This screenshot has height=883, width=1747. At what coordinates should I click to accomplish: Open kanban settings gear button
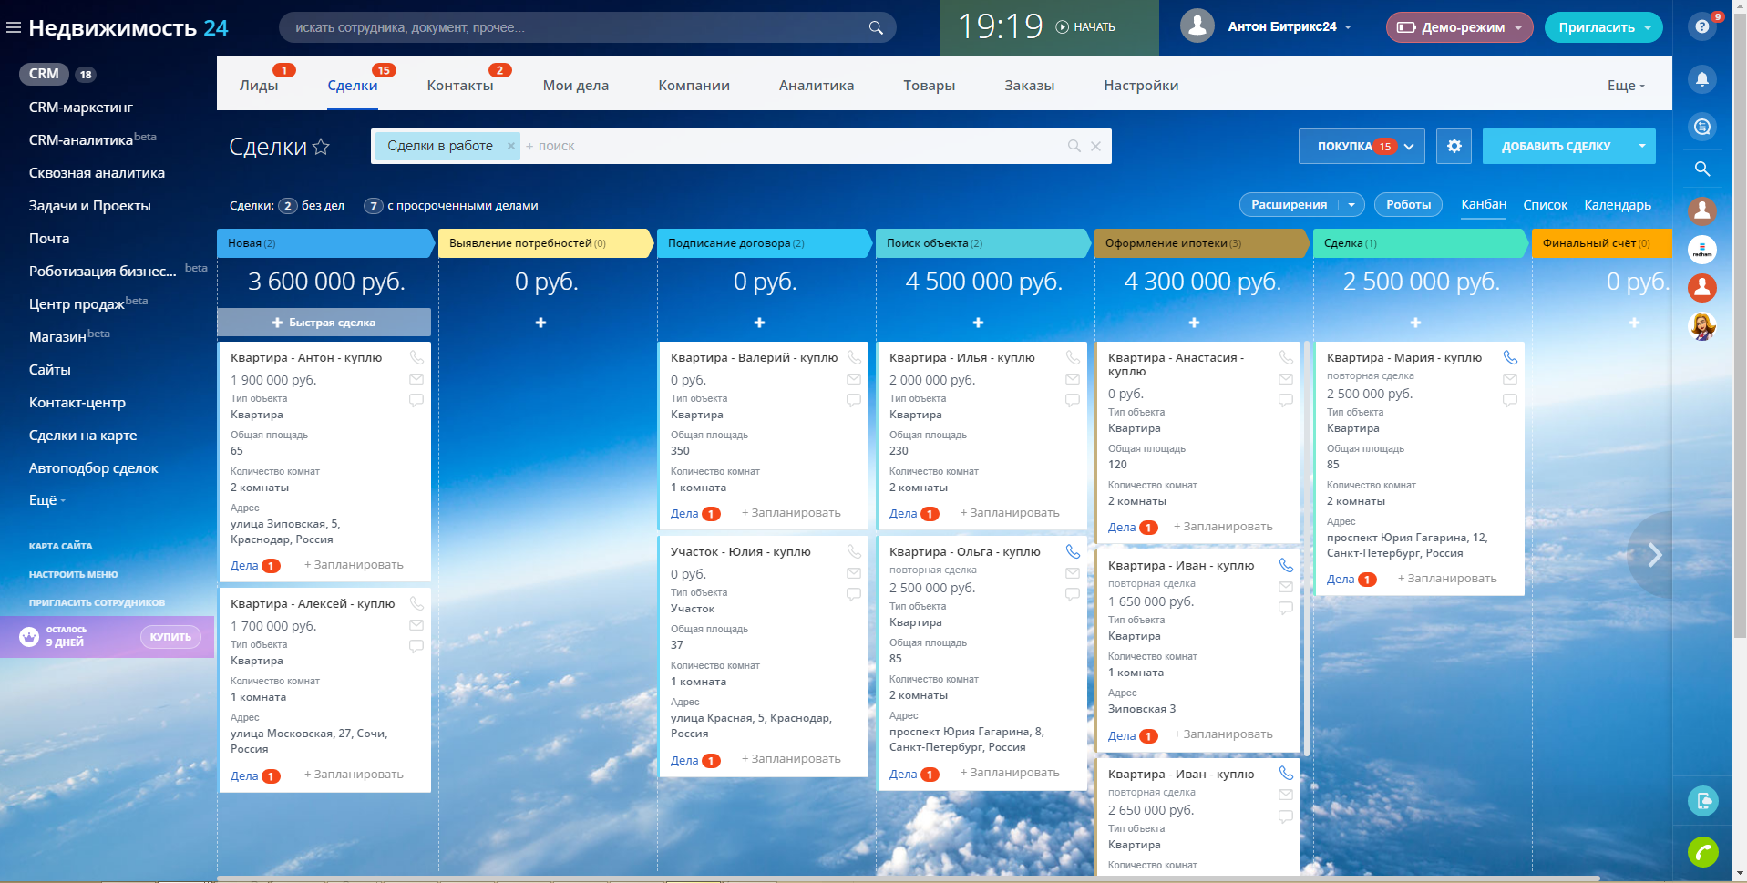pos(1454,146)
